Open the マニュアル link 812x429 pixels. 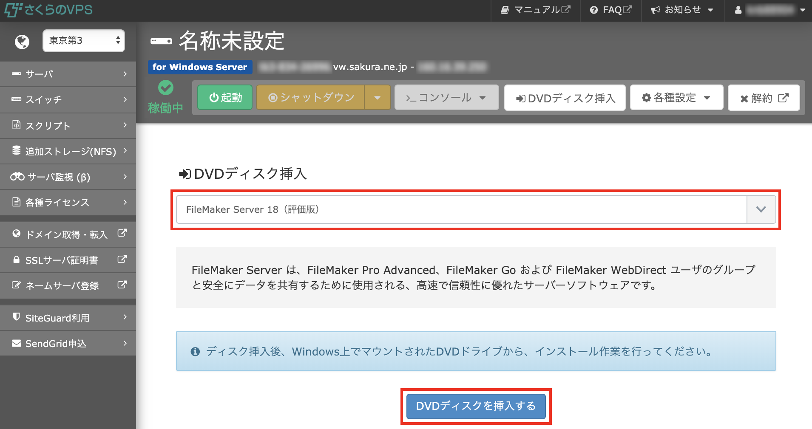[x=536, y=10]
